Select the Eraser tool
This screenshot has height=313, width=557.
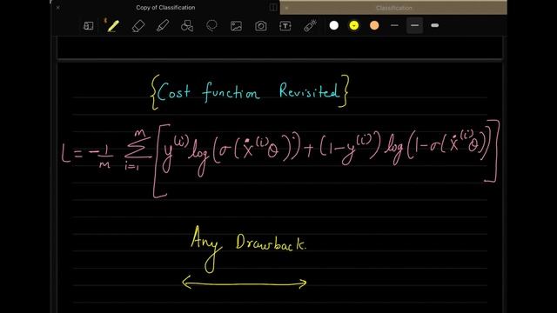[x=138, y=26]
